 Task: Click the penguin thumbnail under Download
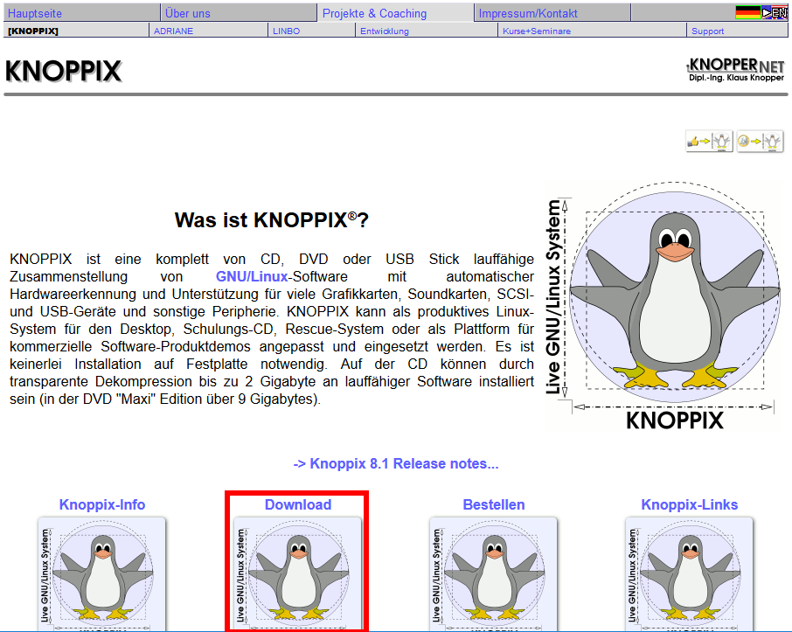pos(298,574)
